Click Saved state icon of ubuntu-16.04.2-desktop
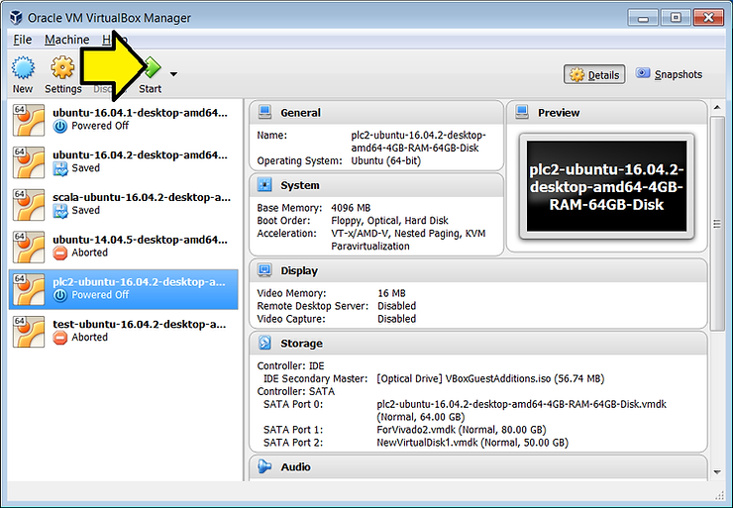Screen dimensions: 733x508 (x=59, y=168)
